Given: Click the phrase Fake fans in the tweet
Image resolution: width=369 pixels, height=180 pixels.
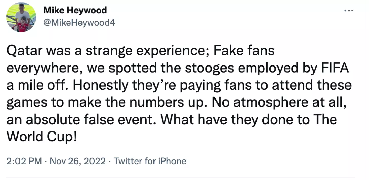Looking at the screenshot, I should (x=244, y=51).
